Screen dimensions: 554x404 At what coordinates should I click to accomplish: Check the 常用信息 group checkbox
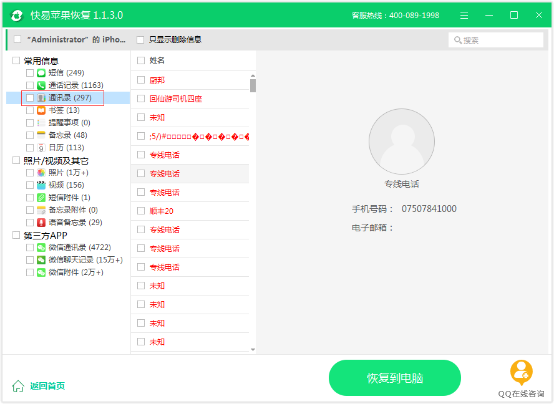point(16,60)
